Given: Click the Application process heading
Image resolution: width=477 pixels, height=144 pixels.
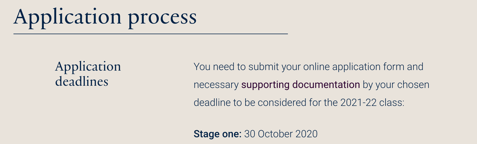Looking at the screenshot, I should click(x=105, y=17).
